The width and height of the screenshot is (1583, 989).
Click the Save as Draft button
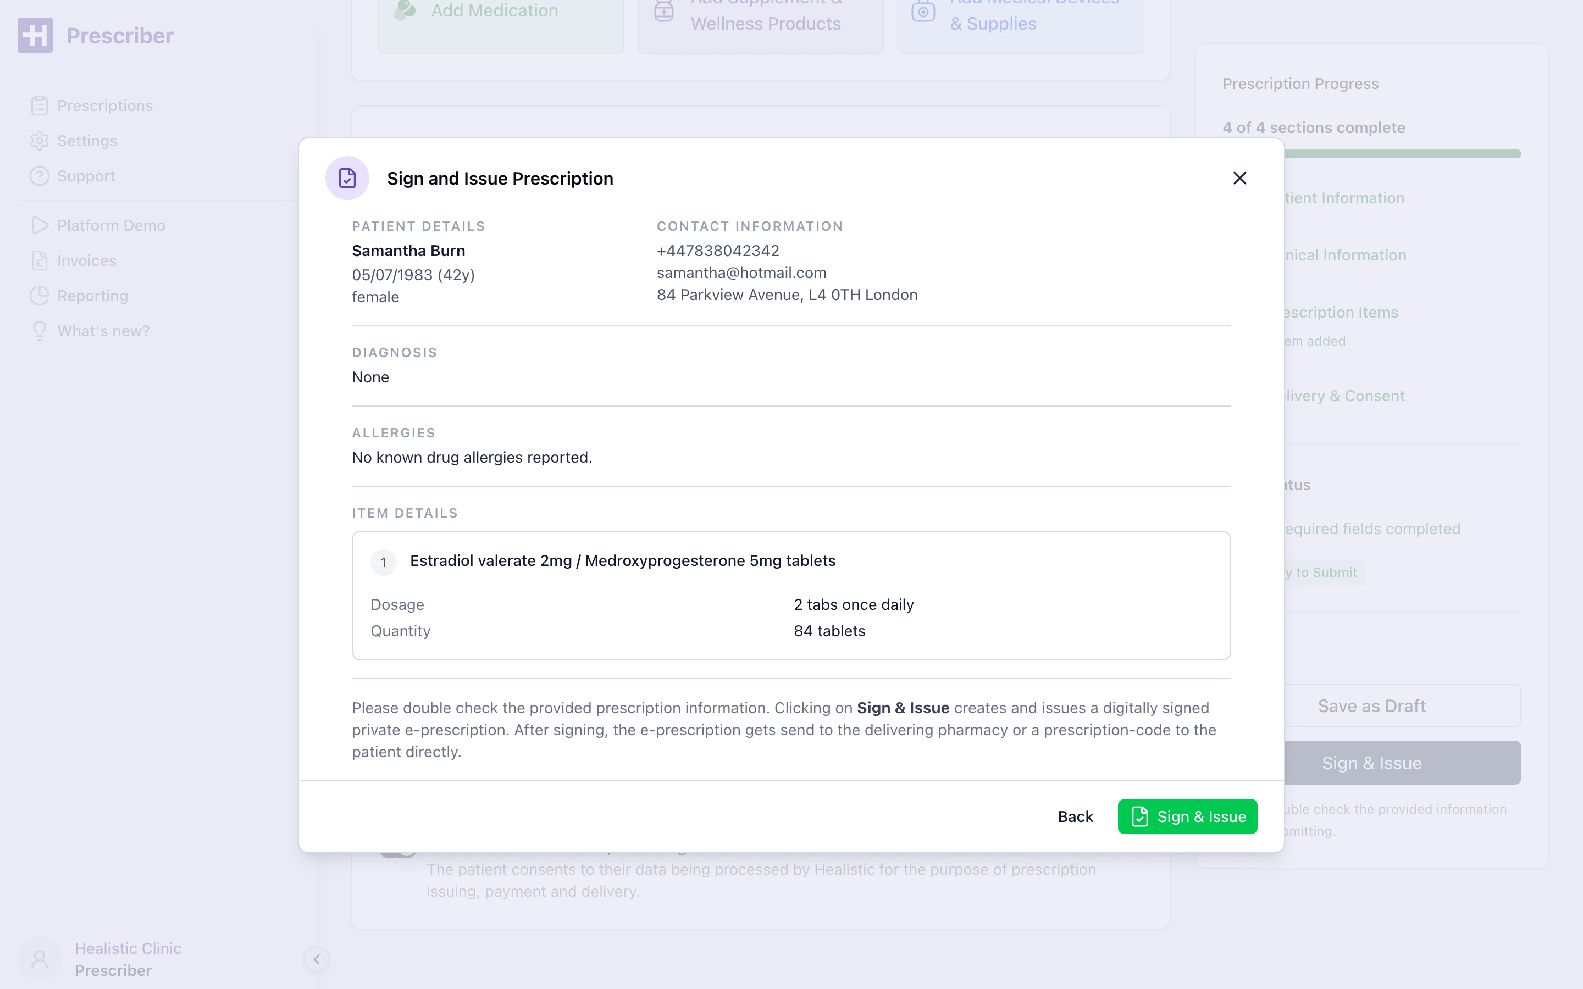click(1371, 706)
